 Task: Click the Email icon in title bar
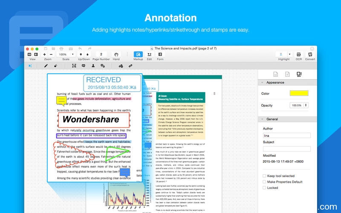tap(71, 49)
